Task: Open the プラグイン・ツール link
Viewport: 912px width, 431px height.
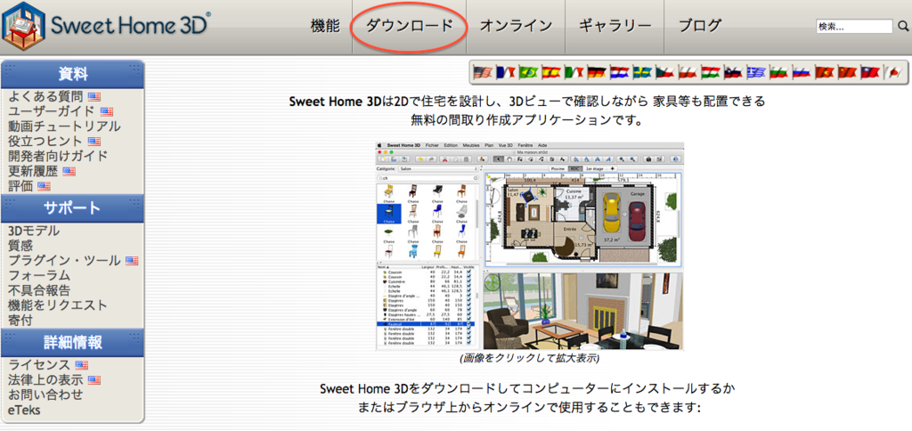Action: [x=64, y=261]
